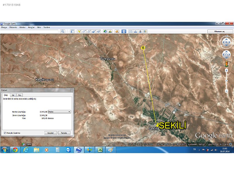The height and width of the screenshot is (175, 234).
Task: Add a polygon using the toolbar icon
Action: [84, 32]
